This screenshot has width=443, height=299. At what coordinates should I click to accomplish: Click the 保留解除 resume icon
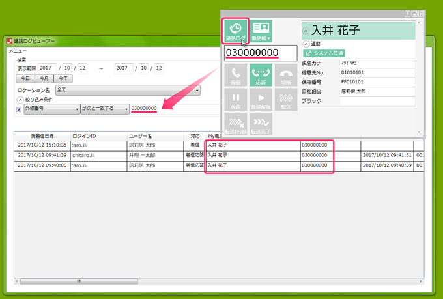(x=261, y=100)
